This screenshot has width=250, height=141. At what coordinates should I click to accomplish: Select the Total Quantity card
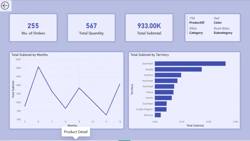coord(91,28)
